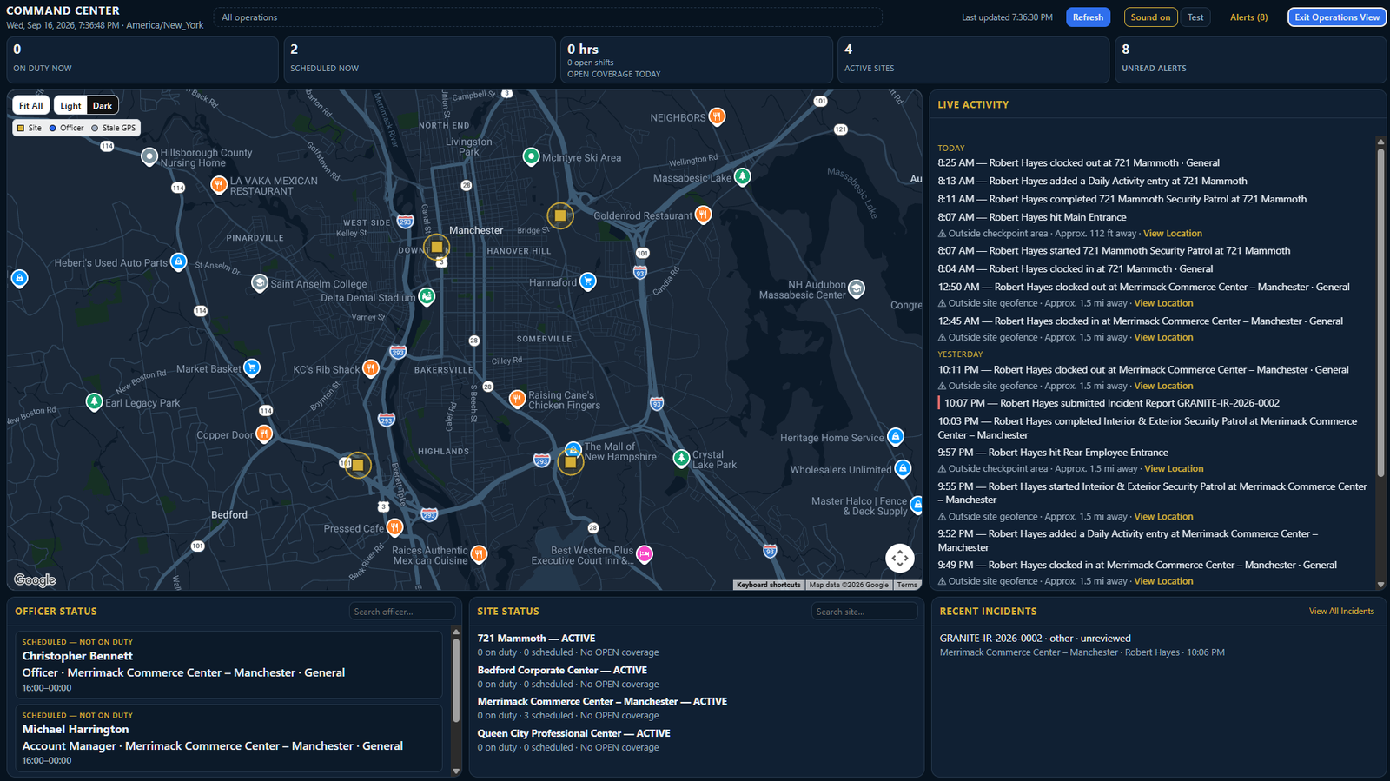Click the Earl Legacy Park pin
This screenshot has height=781, width=1390.
(x=95, y=401)
